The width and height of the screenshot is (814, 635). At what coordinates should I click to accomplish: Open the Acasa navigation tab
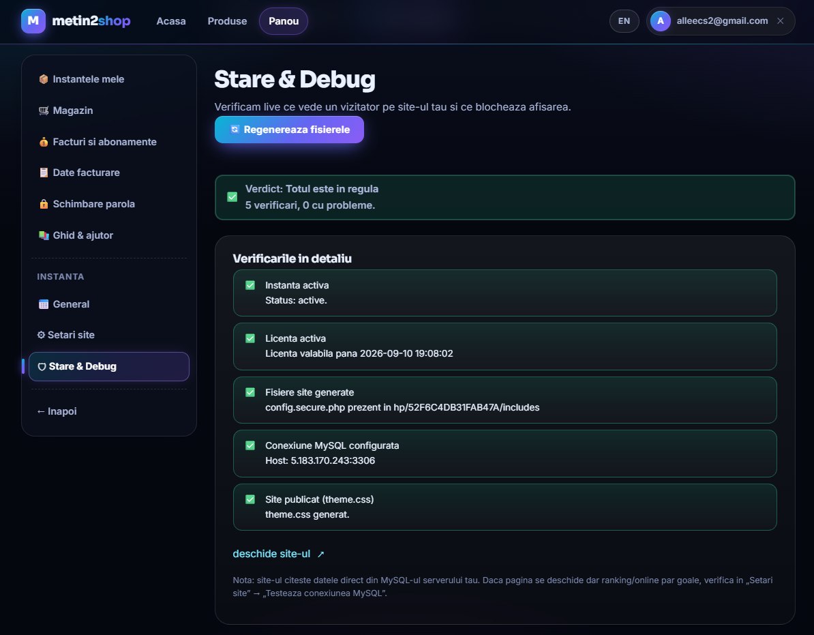(171, 21)
